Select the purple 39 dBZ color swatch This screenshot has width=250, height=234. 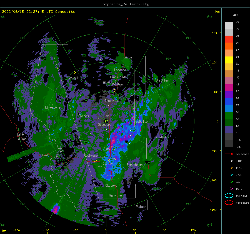tap(229, 95)
